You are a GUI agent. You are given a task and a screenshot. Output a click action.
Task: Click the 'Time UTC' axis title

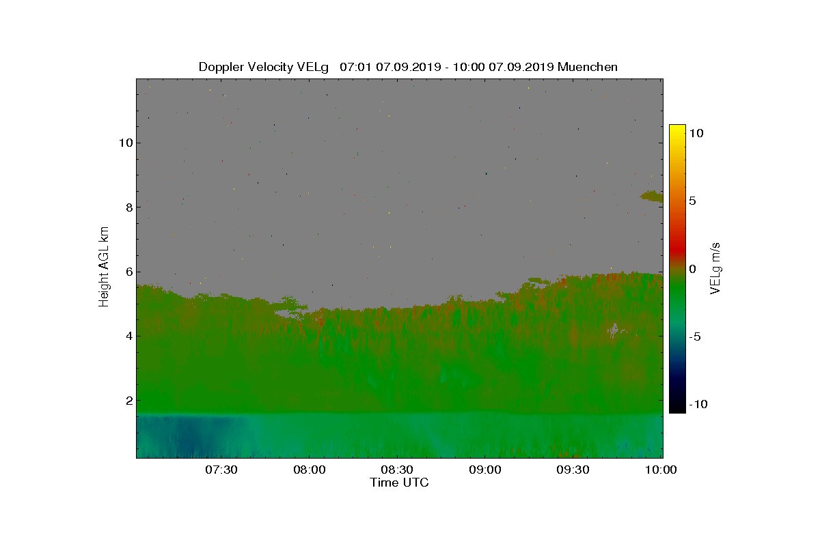click(x=400, y=483)
